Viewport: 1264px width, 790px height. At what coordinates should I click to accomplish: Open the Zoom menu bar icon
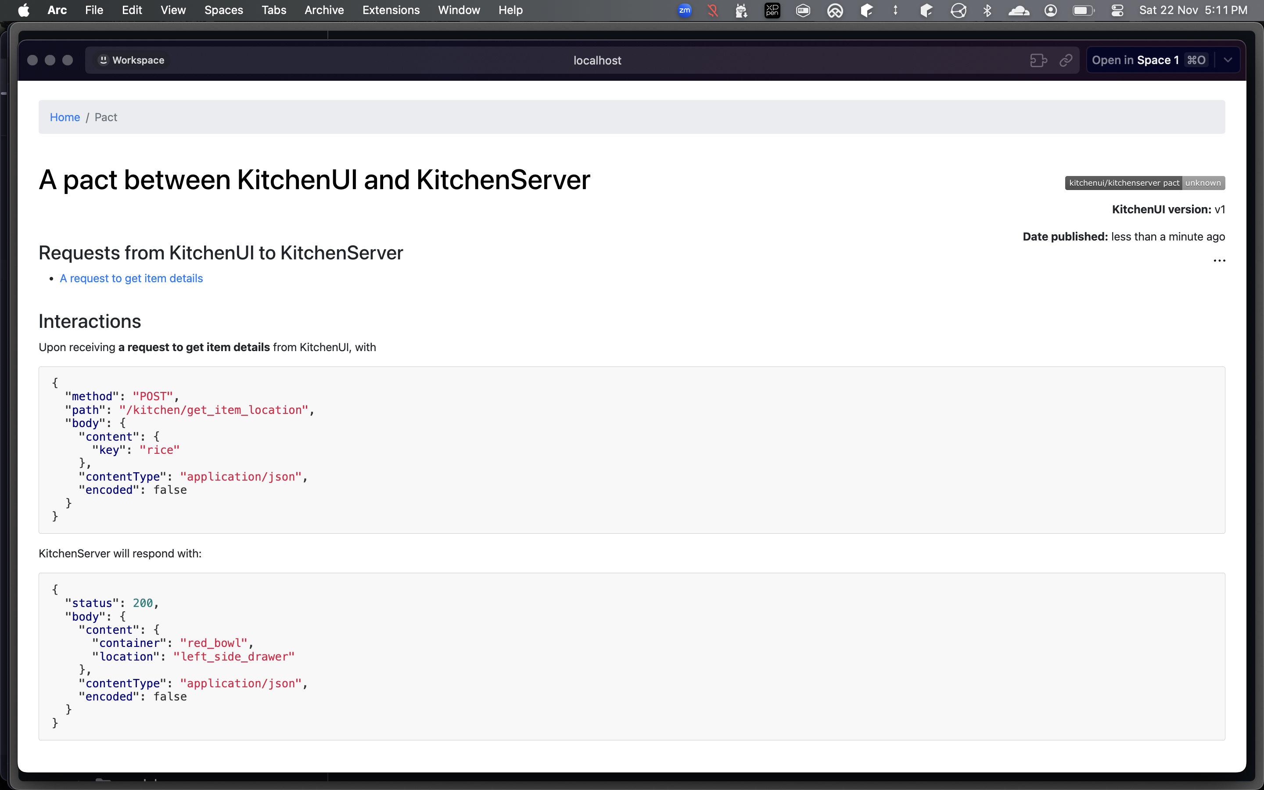click(684, 11)
